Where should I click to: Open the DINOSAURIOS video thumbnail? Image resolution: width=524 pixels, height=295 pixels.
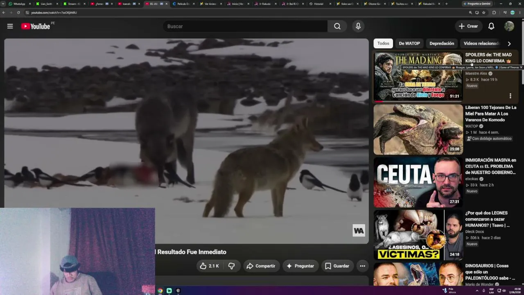click(418, 275)
